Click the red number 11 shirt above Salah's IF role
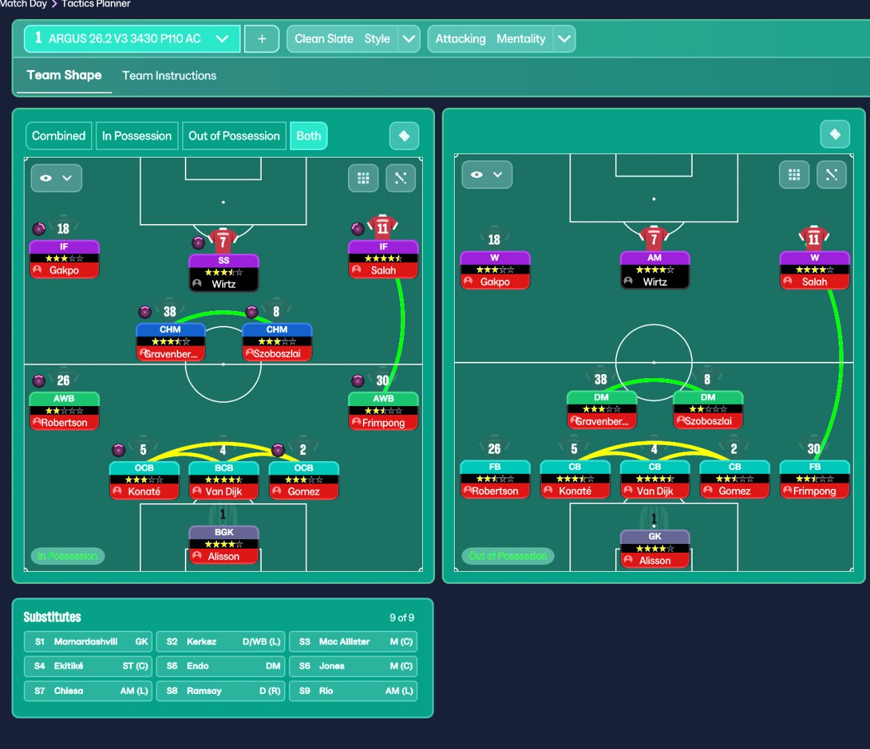This screenshot has width=870, height=749. coord(383,227)
